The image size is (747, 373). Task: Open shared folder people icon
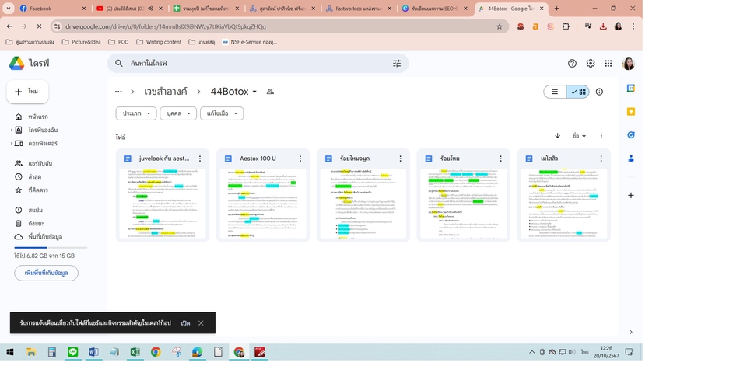tap(270, 92)
